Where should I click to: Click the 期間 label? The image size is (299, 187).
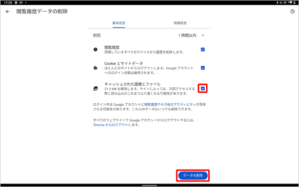point(97,35)
